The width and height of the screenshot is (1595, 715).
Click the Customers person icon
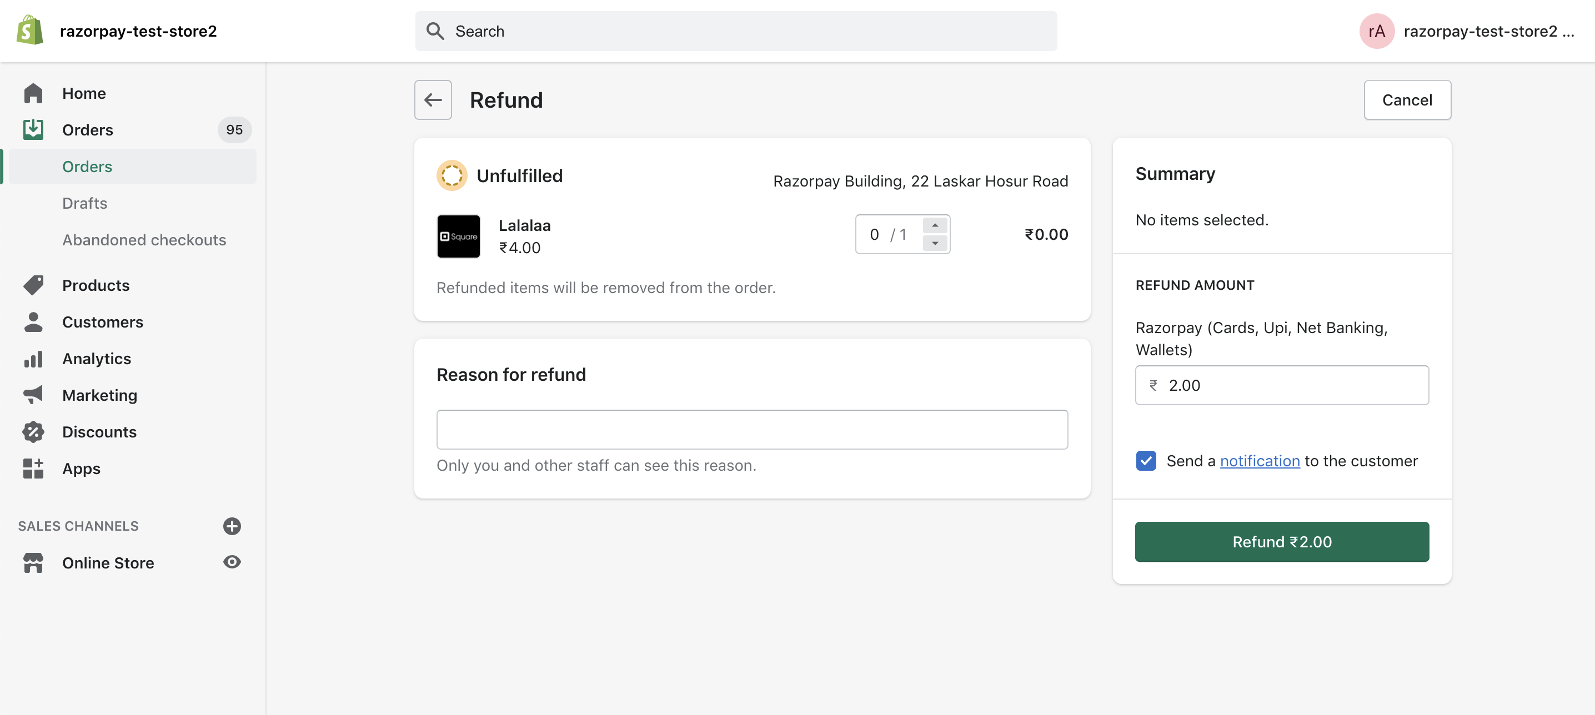[33, 322]
